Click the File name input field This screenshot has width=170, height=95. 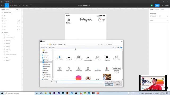(x=80, y=82)
